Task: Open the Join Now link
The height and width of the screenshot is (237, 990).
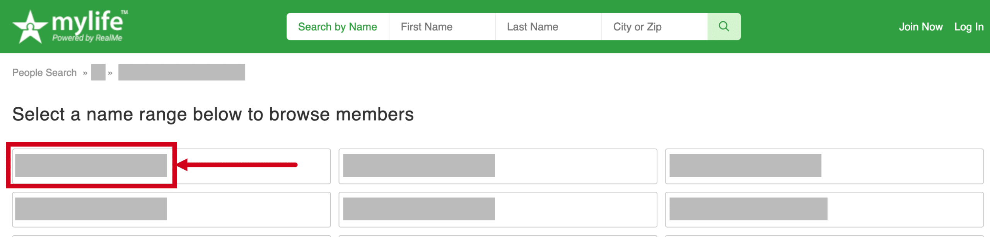Action: [x=920, y=27]
